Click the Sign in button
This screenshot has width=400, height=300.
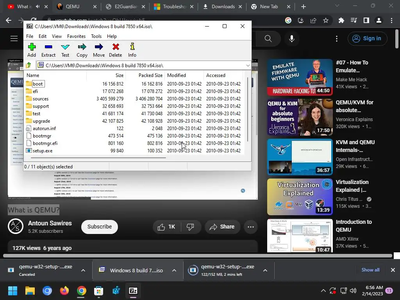click(x=367, y=39)
